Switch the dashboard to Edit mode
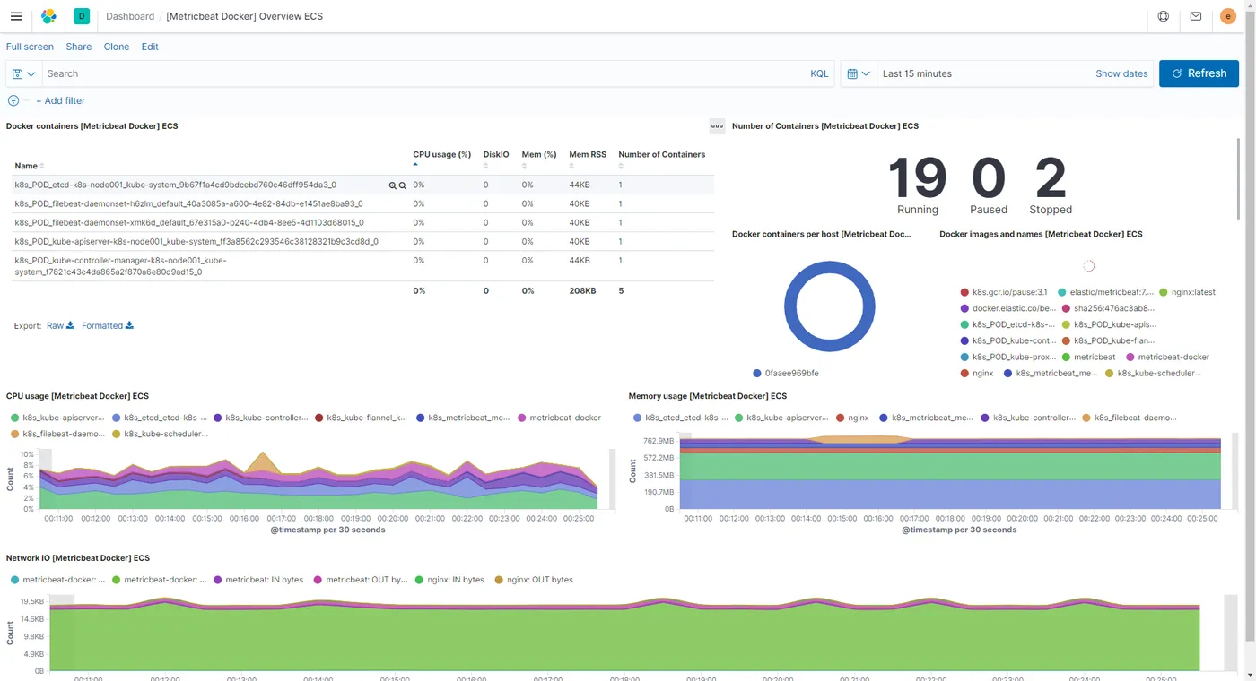1256x681 pixels. [x=150, y=47]
